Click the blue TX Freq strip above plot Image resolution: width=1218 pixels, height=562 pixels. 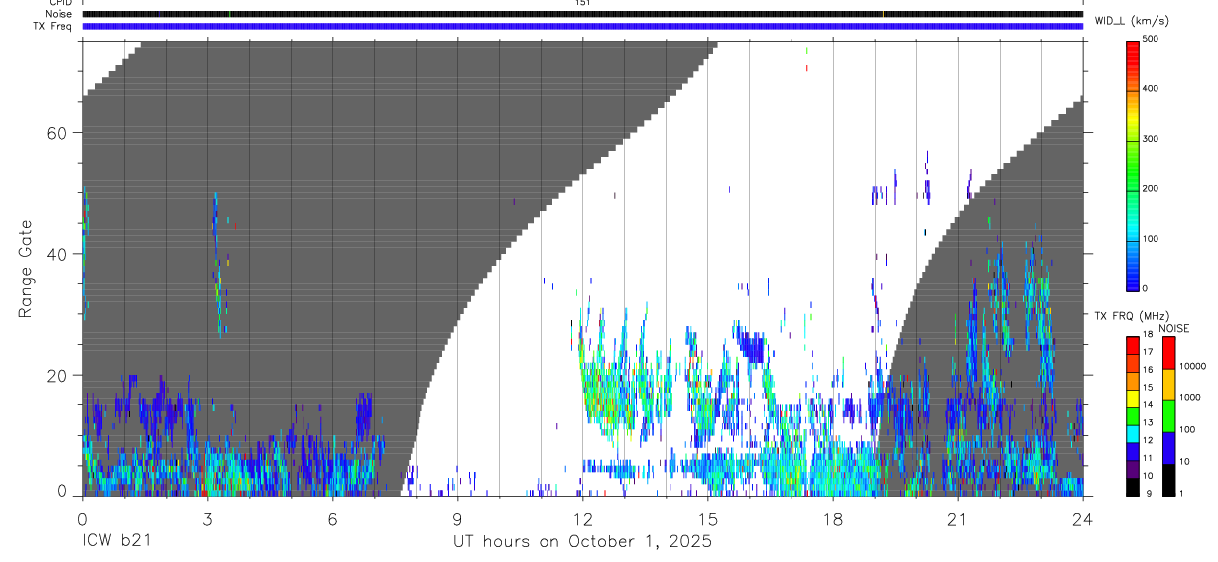(x=583, y=26)
